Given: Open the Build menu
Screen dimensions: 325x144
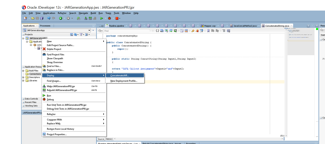Looking at the screenshot, I should coord(93,13).
